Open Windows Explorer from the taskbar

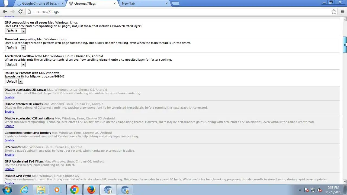(x=41, y=190)
